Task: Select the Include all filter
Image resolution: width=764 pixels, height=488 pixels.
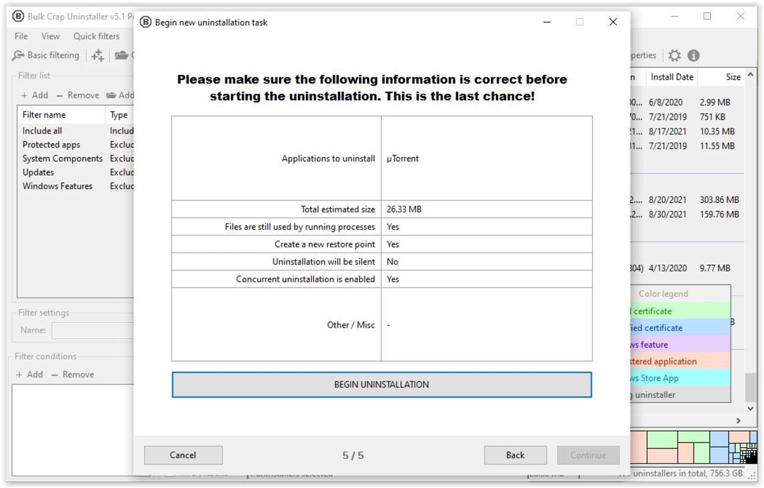Action: pos(76,131)
